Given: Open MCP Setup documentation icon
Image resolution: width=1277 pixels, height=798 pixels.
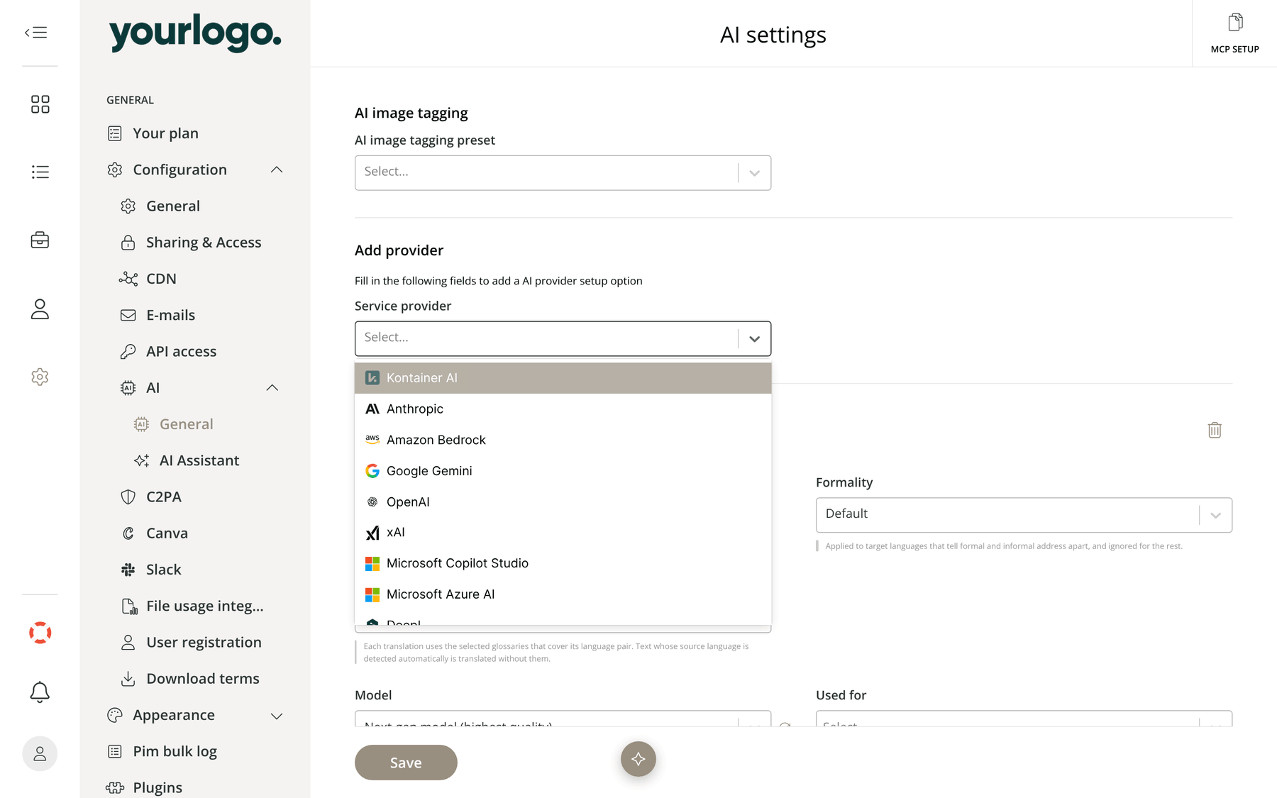Looking at the screenshot, I should pos(1235,33).
